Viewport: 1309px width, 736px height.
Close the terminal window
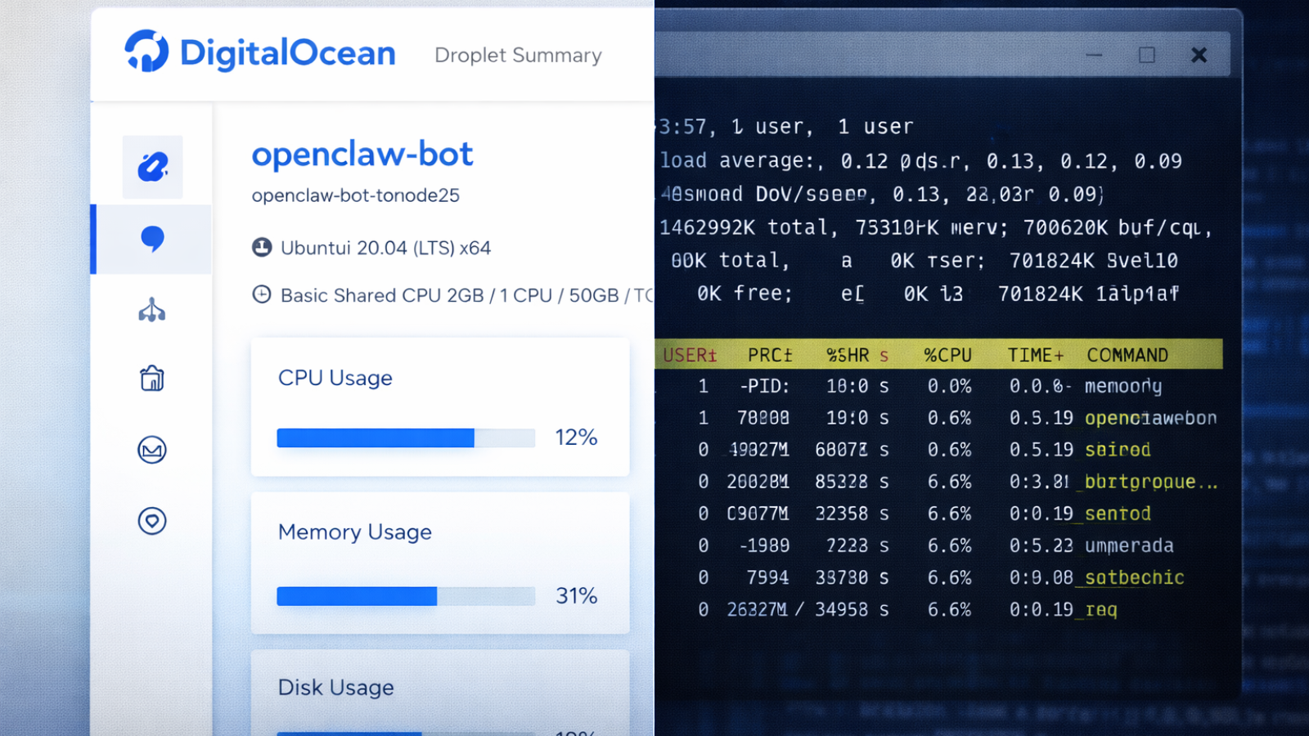pos(1199,55)
